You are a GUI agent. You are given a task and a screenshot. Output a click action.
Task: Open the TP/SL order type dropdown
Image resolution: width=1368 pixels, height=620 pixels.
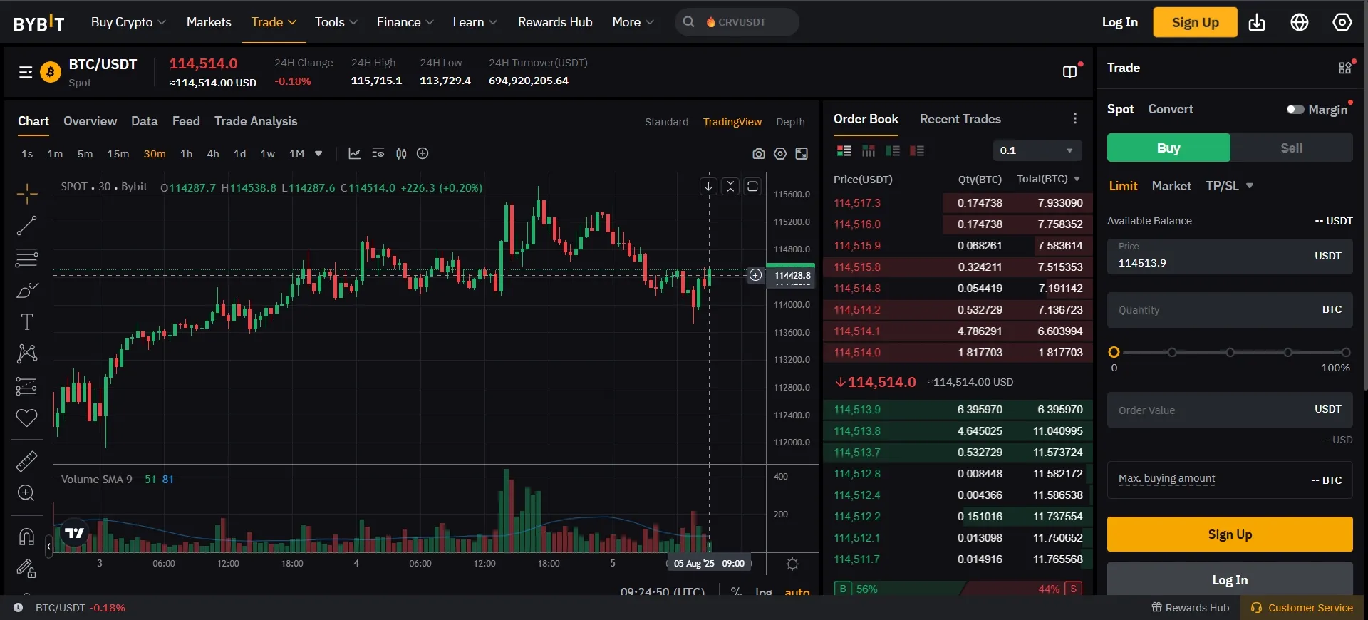pos(1230,186)
